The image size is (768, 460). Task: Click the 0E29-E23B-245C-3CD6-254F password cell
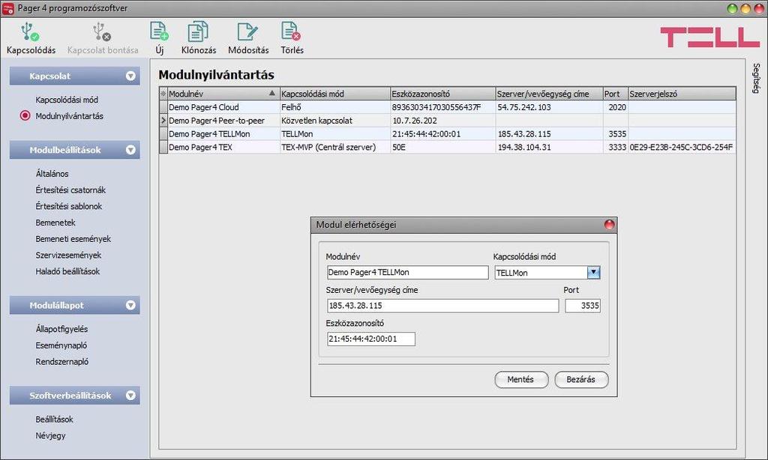tap(682, 147)
